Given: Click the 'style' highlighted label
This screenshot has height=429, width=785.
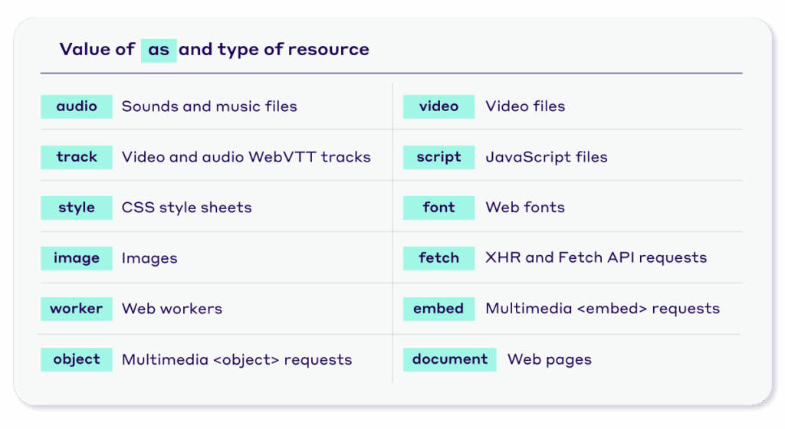Looking at the screenshot, I should click(x=77, y=208).
